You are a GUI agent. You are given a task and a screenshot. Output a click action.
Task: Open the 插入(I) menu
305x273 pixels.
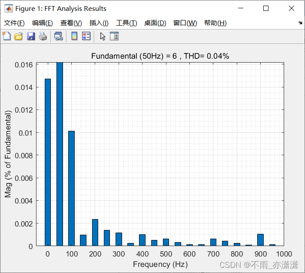click(99, 23)
